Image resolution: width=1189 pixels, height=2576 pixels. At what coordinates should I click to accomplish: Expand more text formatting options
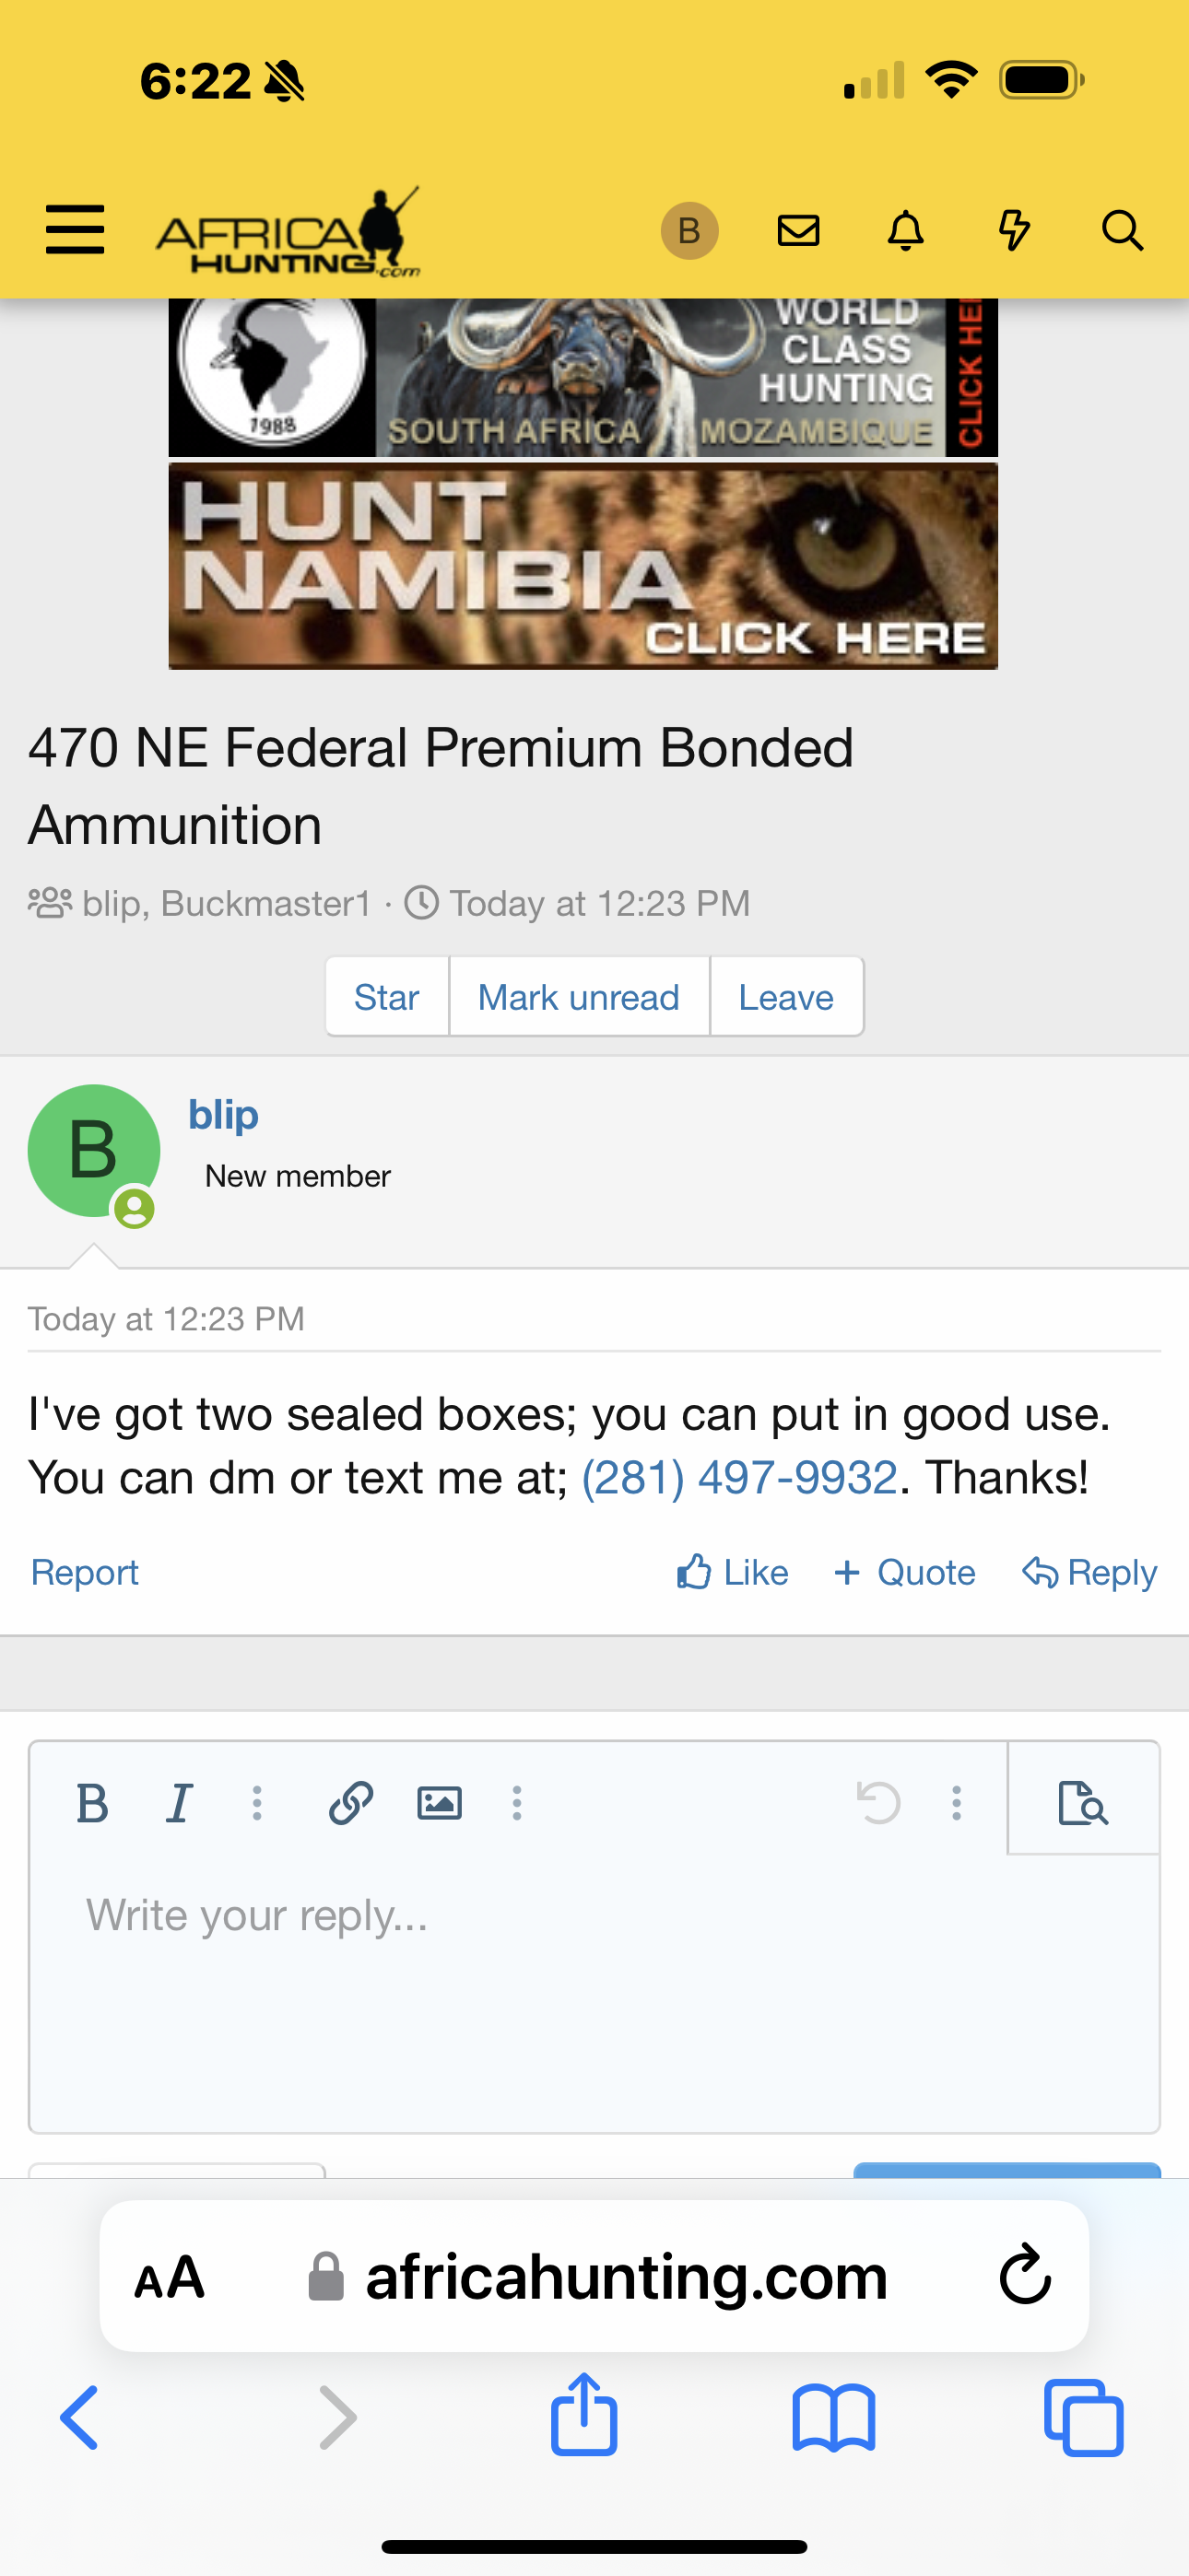(x=257, y=1804)
